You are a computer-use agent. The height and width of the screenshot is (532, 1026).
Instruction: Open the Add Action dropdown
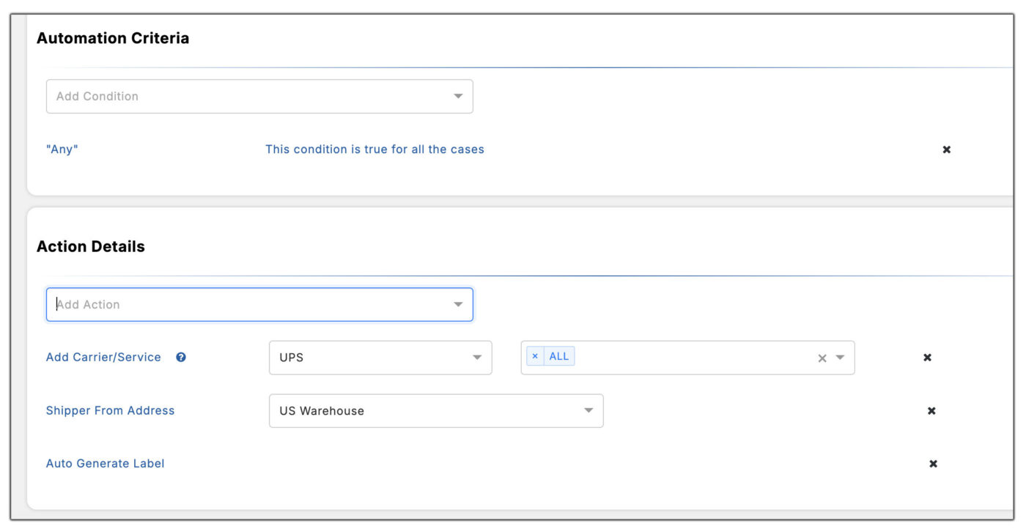point(458,303)
